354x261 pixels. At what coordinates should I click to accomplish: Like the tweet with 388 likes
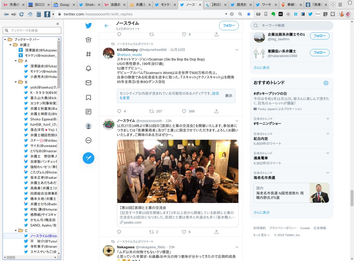click(184, 111)
